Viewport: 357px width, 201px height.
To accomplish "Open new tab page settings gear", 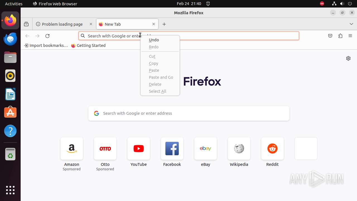I will [348, 58].
